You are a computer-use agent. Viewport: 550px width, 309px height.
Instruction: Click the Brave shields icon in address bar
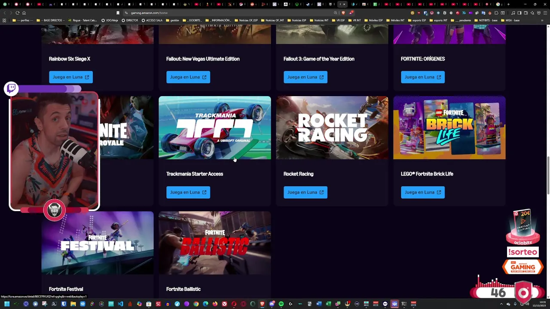pos(343,13)
